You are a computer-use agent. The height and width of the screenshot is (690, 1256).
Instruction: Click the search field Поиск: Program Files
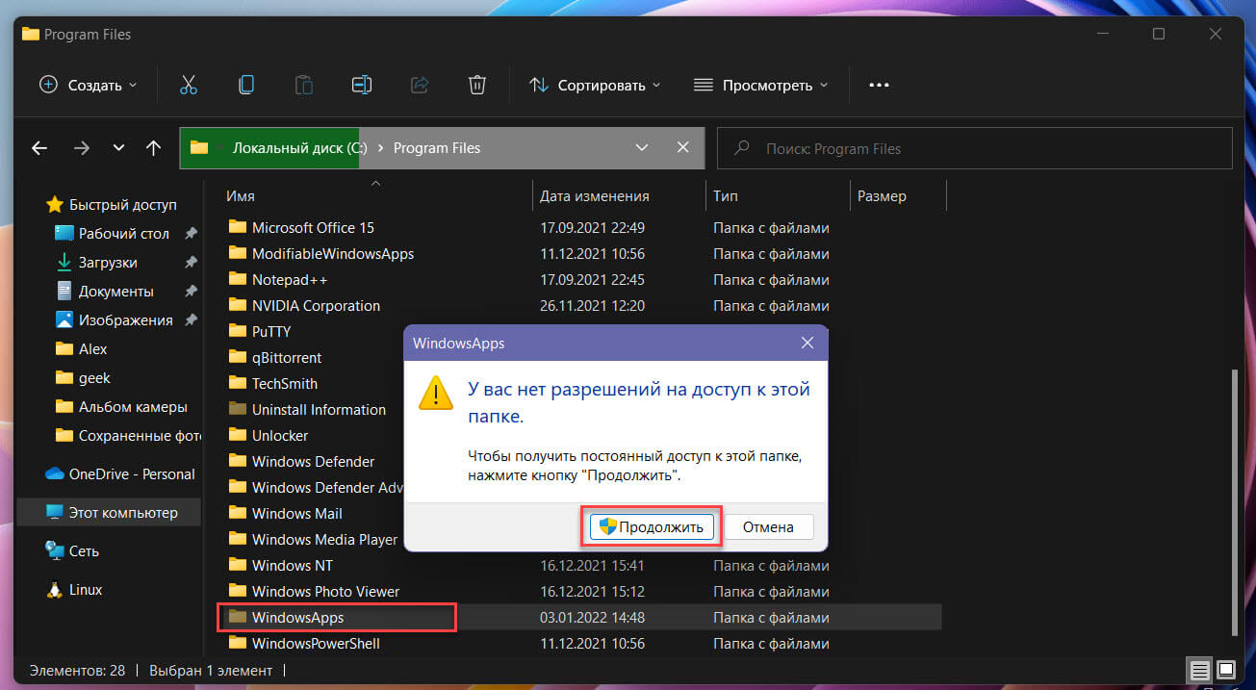(x=975, y=149)
